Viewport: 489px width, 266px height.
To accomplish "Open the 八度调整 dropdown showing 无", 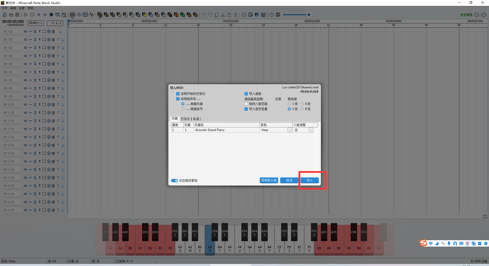I will tap(311, 130).
